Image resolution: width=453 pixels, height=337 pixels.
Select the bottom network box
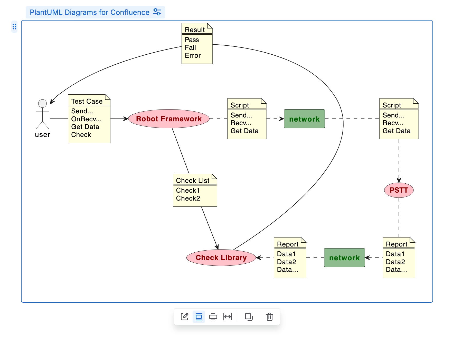click(x=344, y=258)
